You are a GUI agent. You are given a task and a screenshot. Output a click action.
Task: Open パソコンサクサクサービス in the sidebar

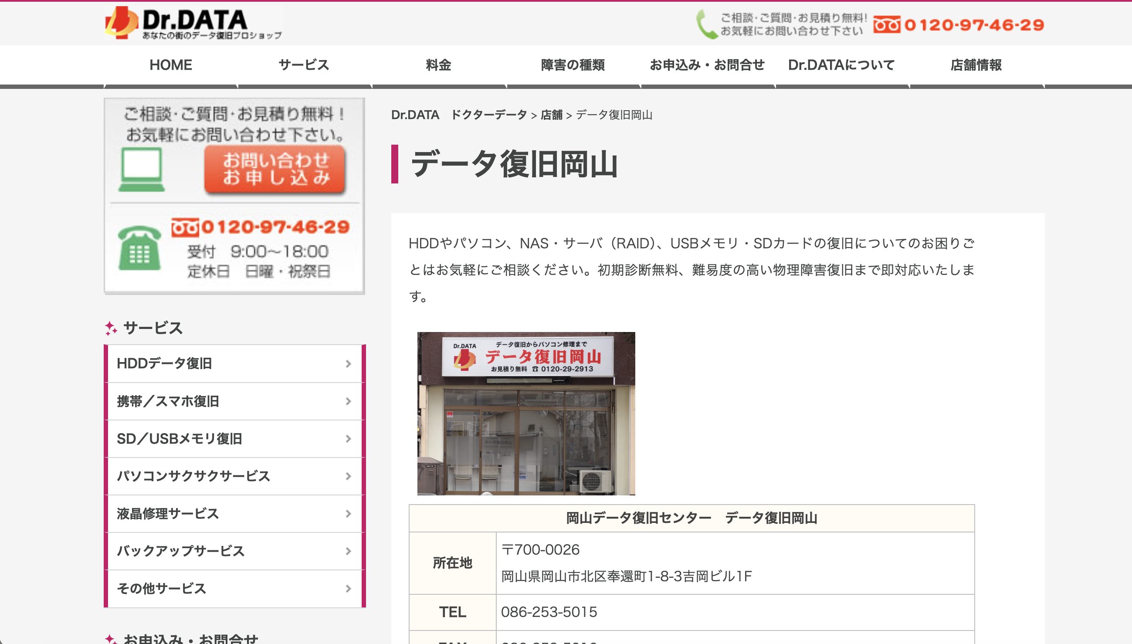point(193,476)
